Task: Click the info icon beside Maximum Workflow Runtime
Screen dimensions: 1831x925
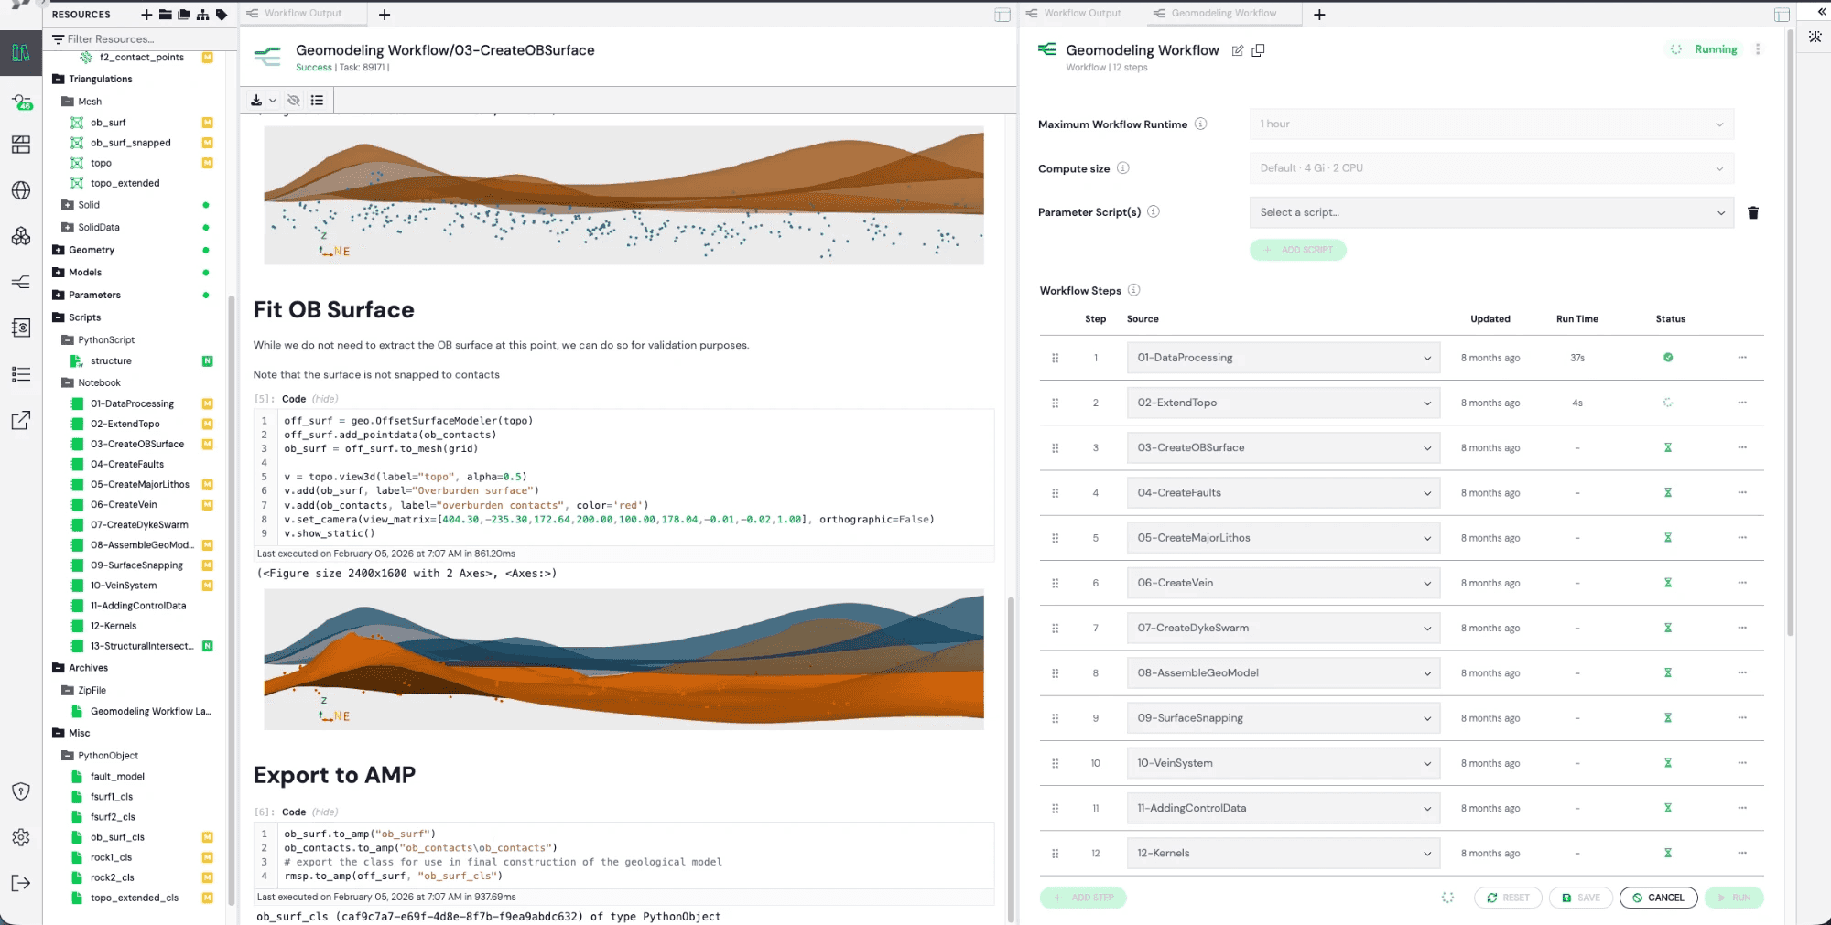Action: [x=1201, y=124]
